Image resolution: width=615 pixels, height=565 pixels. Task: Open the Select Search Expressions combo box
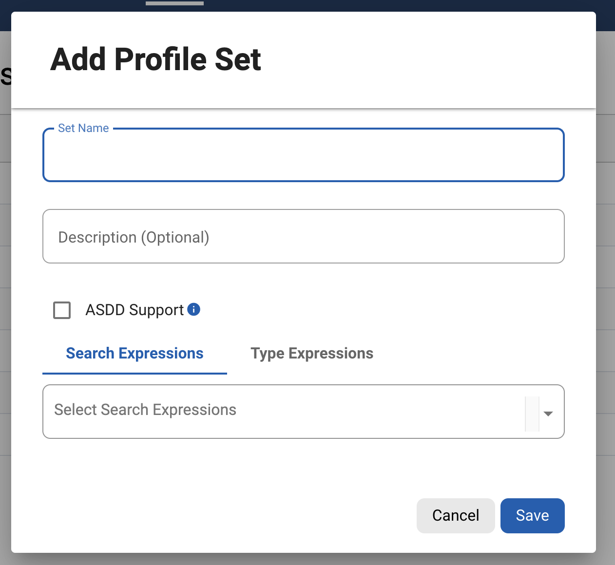tap(283, 411)
